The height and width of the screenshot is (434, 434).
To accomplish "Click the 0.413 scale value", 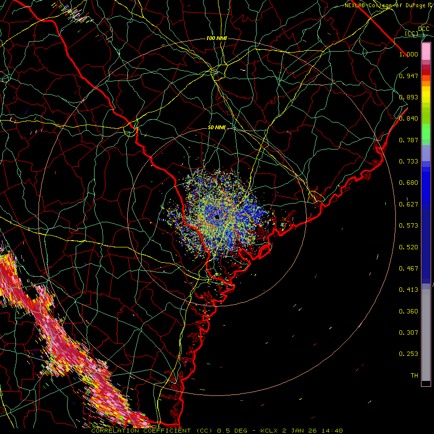I will [408, 290].
